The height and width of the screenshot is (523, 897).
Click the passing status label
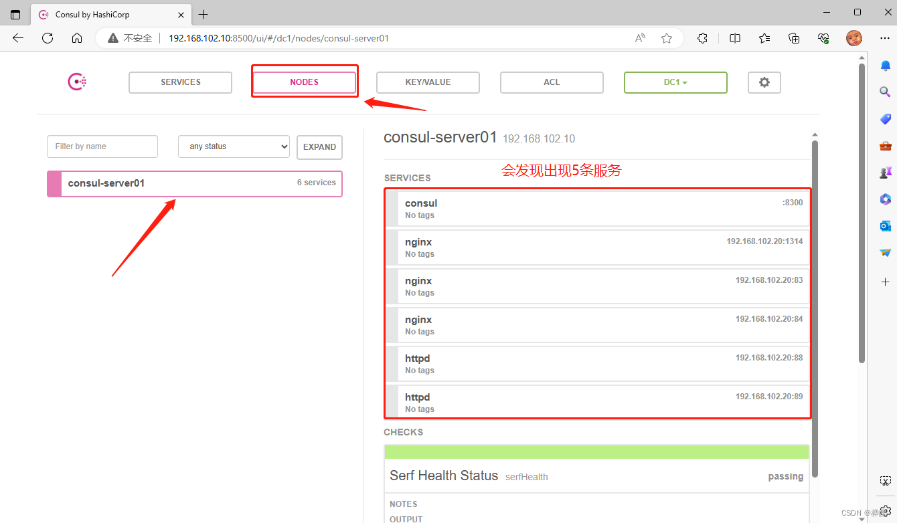tap(785, 476)
